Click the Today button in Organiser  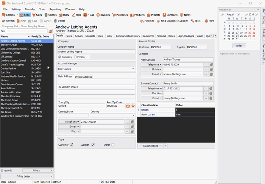[238, 45]
